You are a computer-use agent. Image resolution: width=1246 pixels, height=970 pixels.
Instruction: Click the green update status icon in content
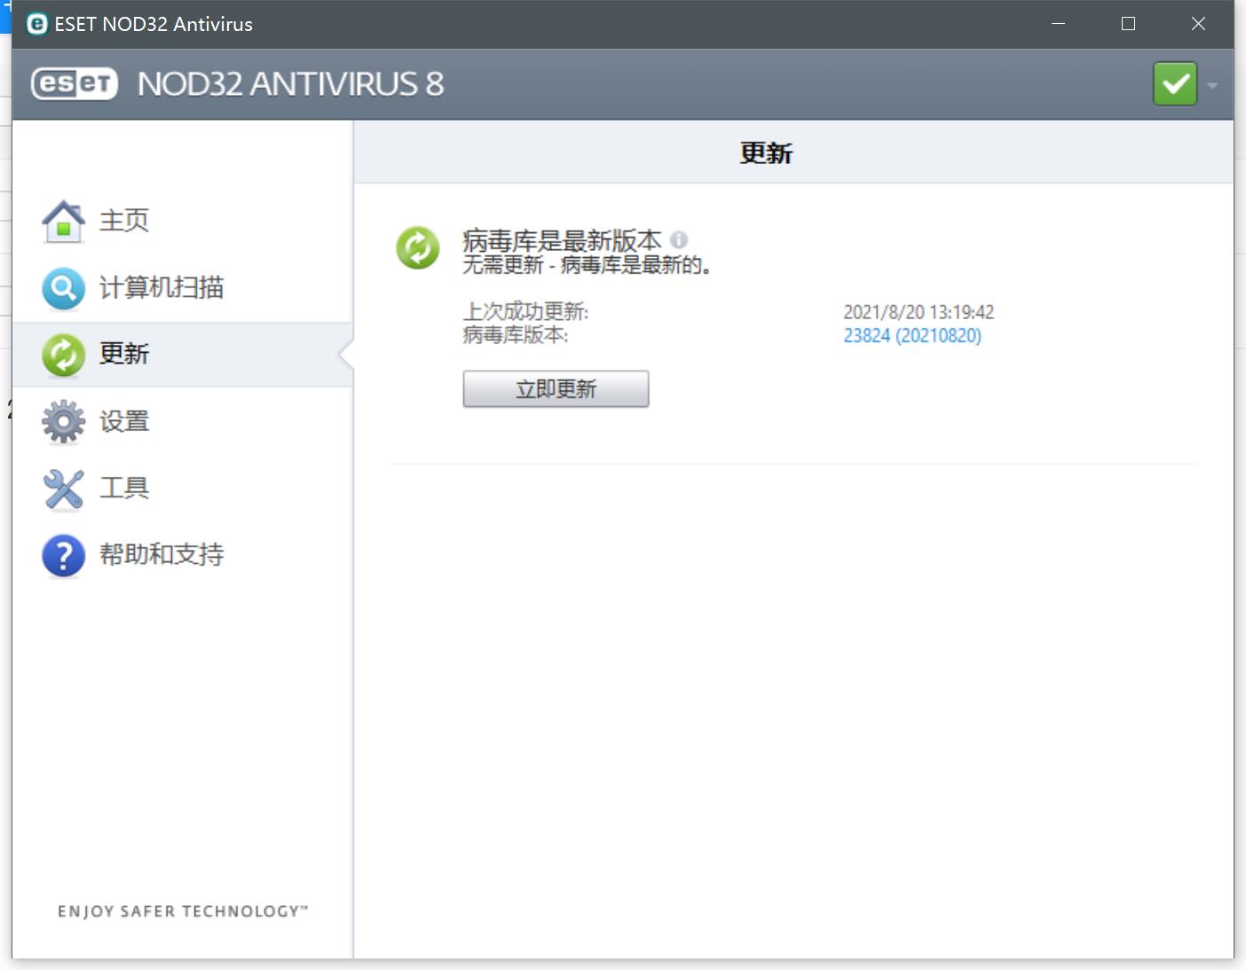click(418, 247)
